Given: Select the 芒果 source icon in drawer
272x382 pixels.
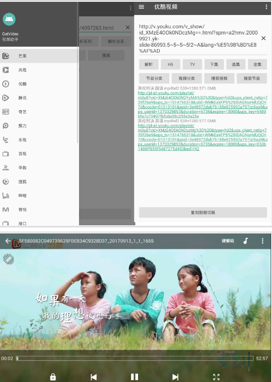Looking at the screenshot, I should 5,56.
